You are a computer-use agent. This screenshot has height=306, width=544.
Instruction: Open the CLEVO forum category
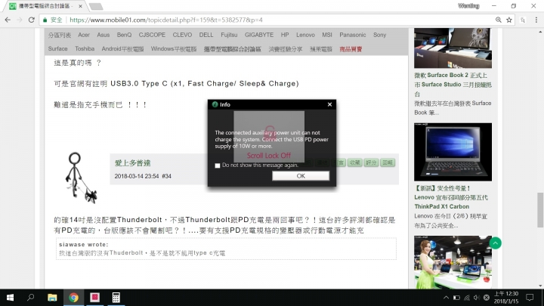tap(182, 35)
